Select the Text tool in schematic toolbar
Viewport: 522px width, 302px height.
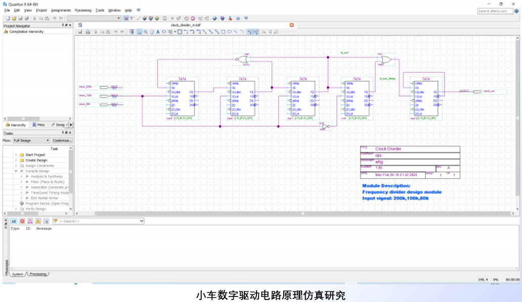tap(157, 32)
